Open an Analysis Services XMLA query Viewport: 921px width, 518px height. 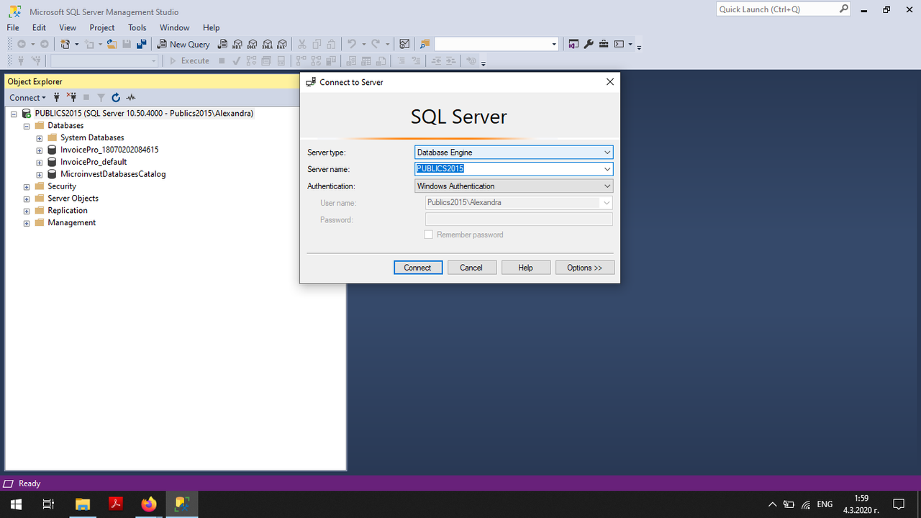[x=267, y=44]
